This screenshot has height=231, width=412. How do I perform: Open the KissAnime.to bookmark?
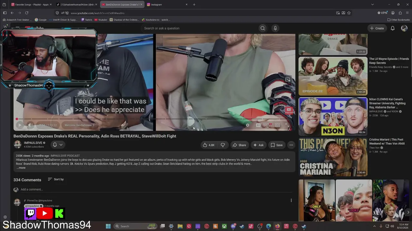click(156, 20)
